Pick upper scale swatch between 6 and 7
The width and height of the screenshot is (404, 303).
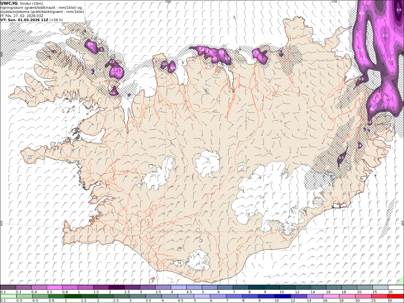tap(225, 287)
